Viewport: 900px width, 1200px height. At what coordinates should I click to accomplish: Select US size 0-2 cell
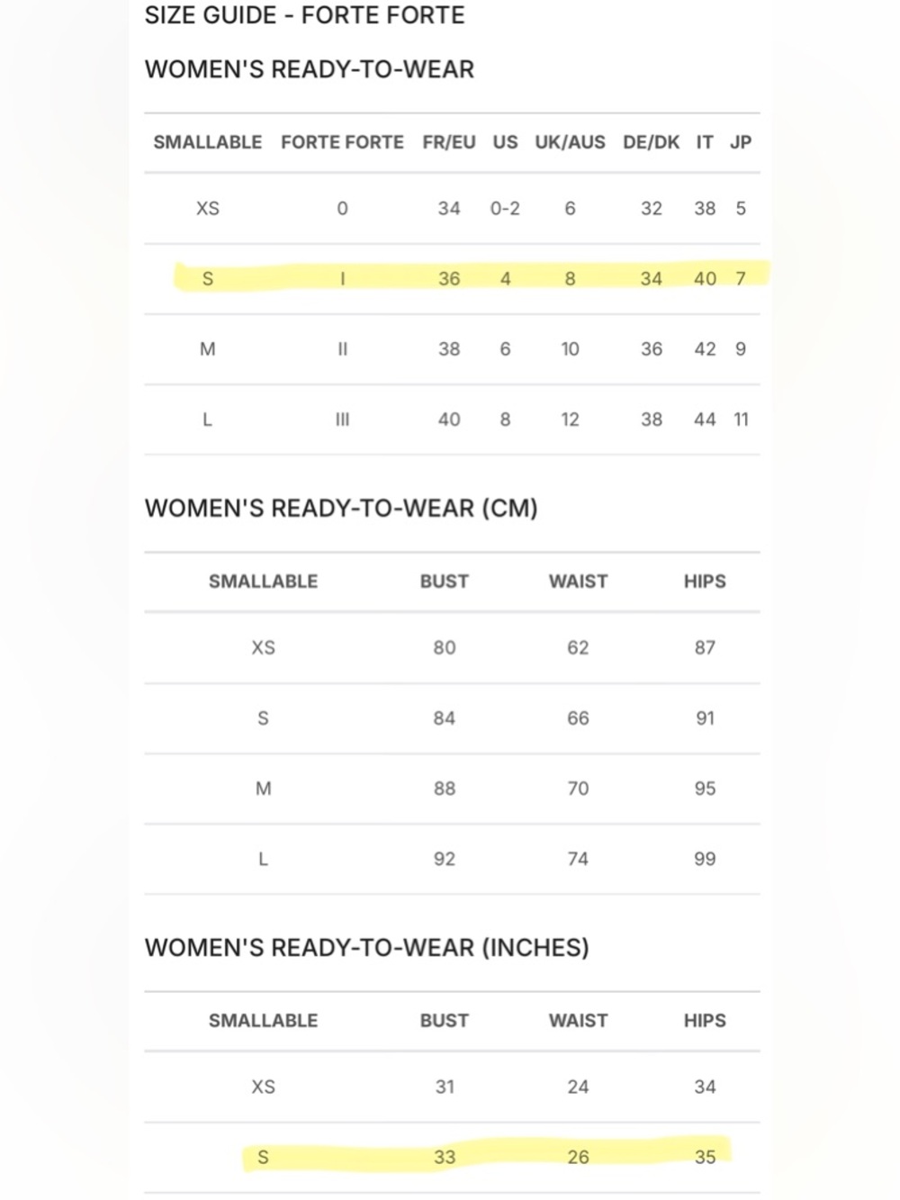[505, 209]
